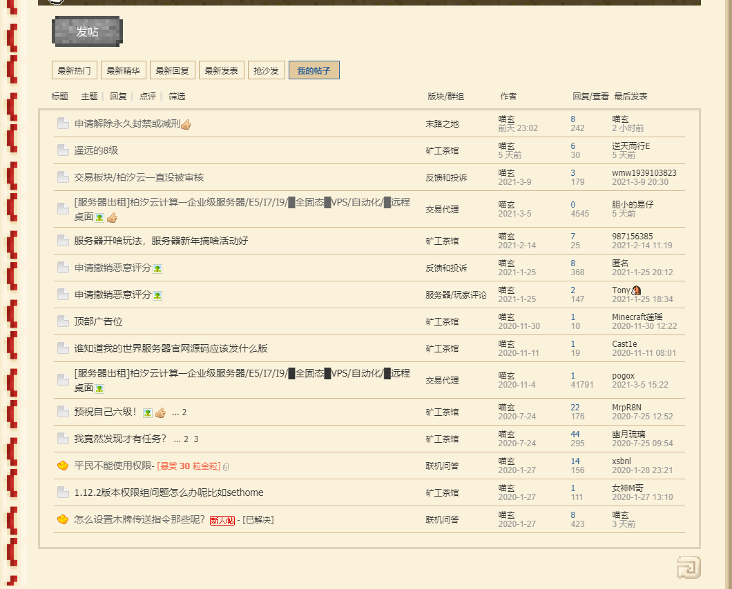This screenshot has width=732, height=589.
Task: Switch to the 最新热门 tab
Action: [x=74, y=70]
